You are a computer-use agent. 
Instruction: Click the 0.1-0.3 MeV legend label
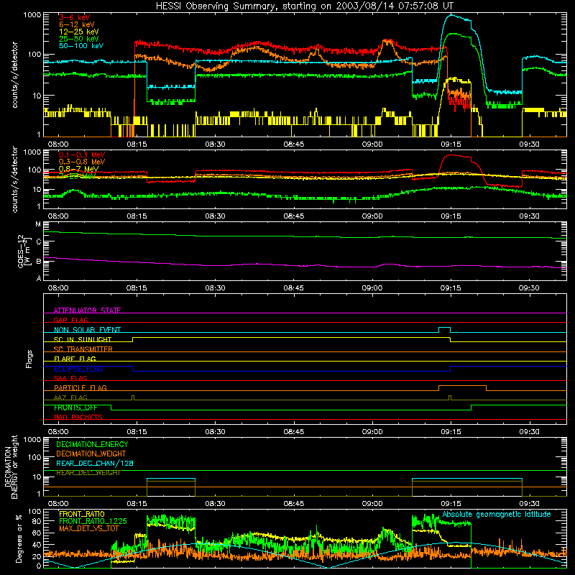click(x=82, y=155)
